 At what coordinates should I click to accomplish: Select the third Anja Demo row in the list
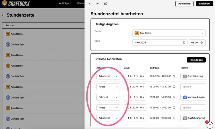(43, 66)
